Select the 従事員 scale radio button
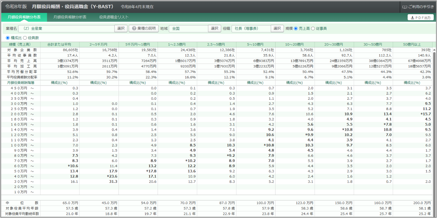The height and width of the screenshot is (218, 437). tap(313, 28)
